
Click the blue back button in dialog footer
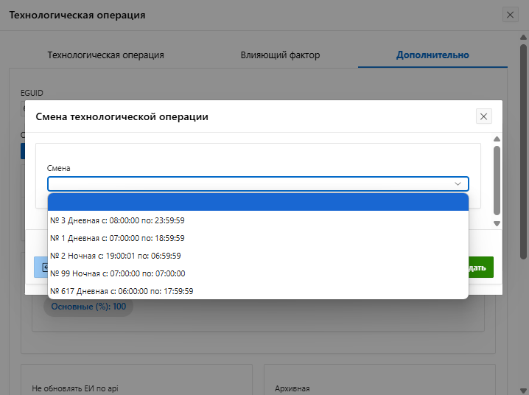coord(41,267)
